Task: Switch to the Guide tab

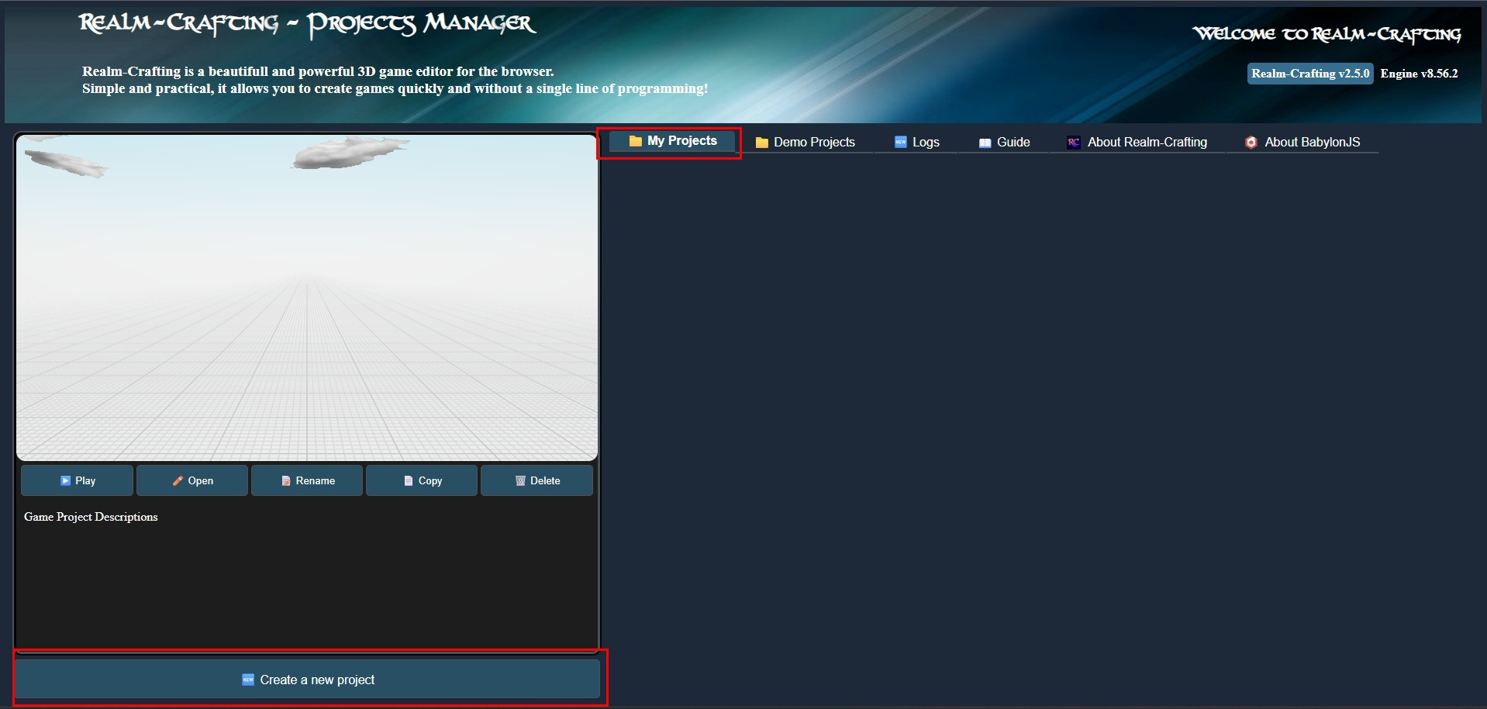Action: [1004, 142]
